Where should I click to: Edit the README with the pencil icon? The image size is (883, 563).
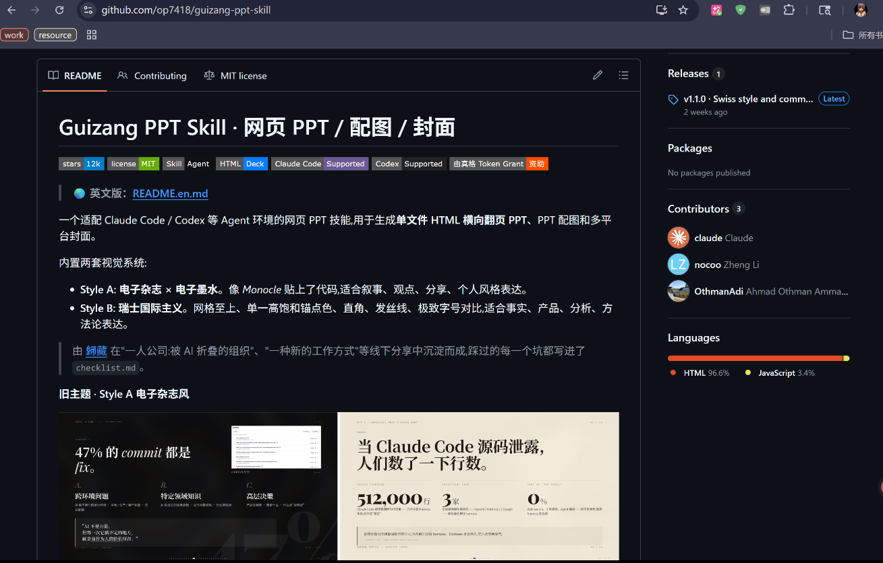pyautogui.click(x=598, y=75)
